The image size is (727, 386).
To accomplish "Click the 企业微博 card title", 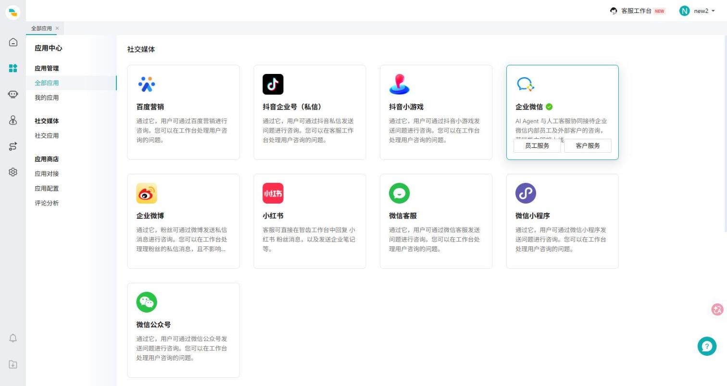I will click(150, 216).
